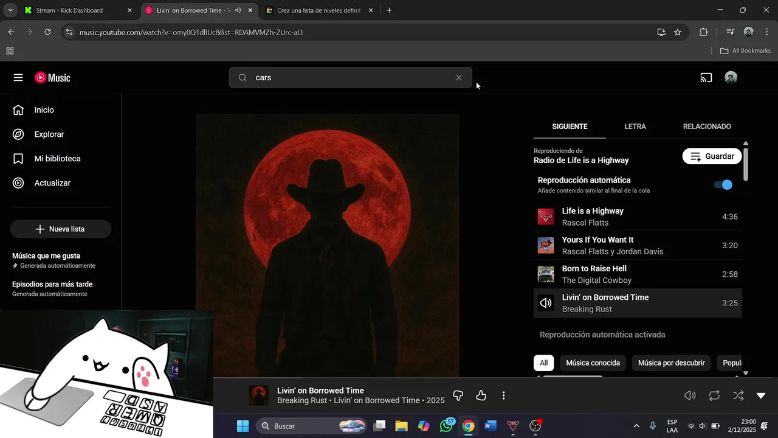This screenshot has width=778, height=438.
Task: Switch to the LETRA tab
Action: click(635, 127)
